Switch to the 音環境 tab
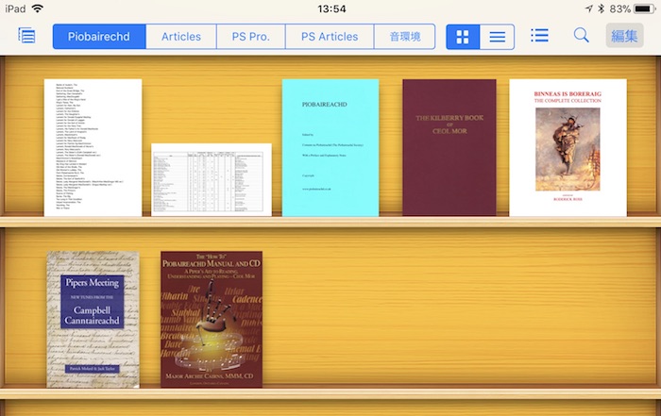Image resolution: width=661 pixels, height=416 pixels. coord(405,37)
